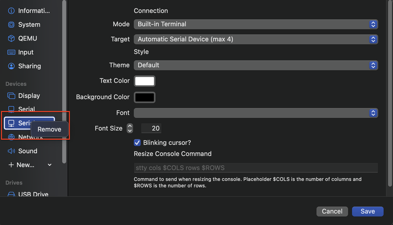Click the Cancel button
This screenshot has height=225, width=393.
point(332,211)
